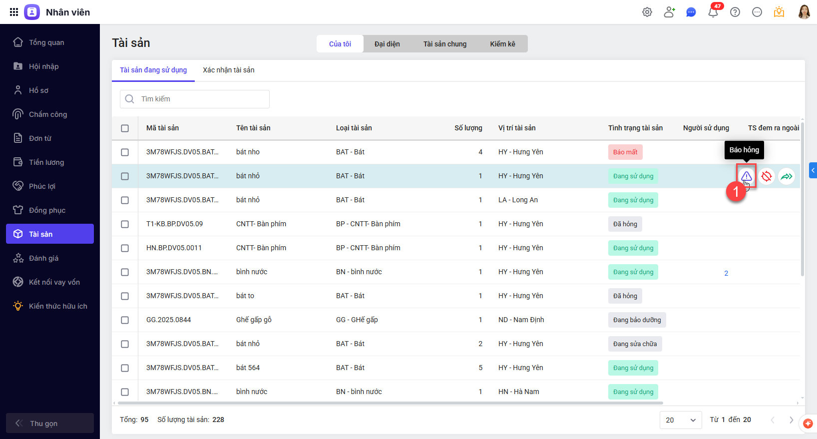The width and height of the screenshot is (817, 439).
Task: Open the app grid launcher icon
Action: point(14,12)
